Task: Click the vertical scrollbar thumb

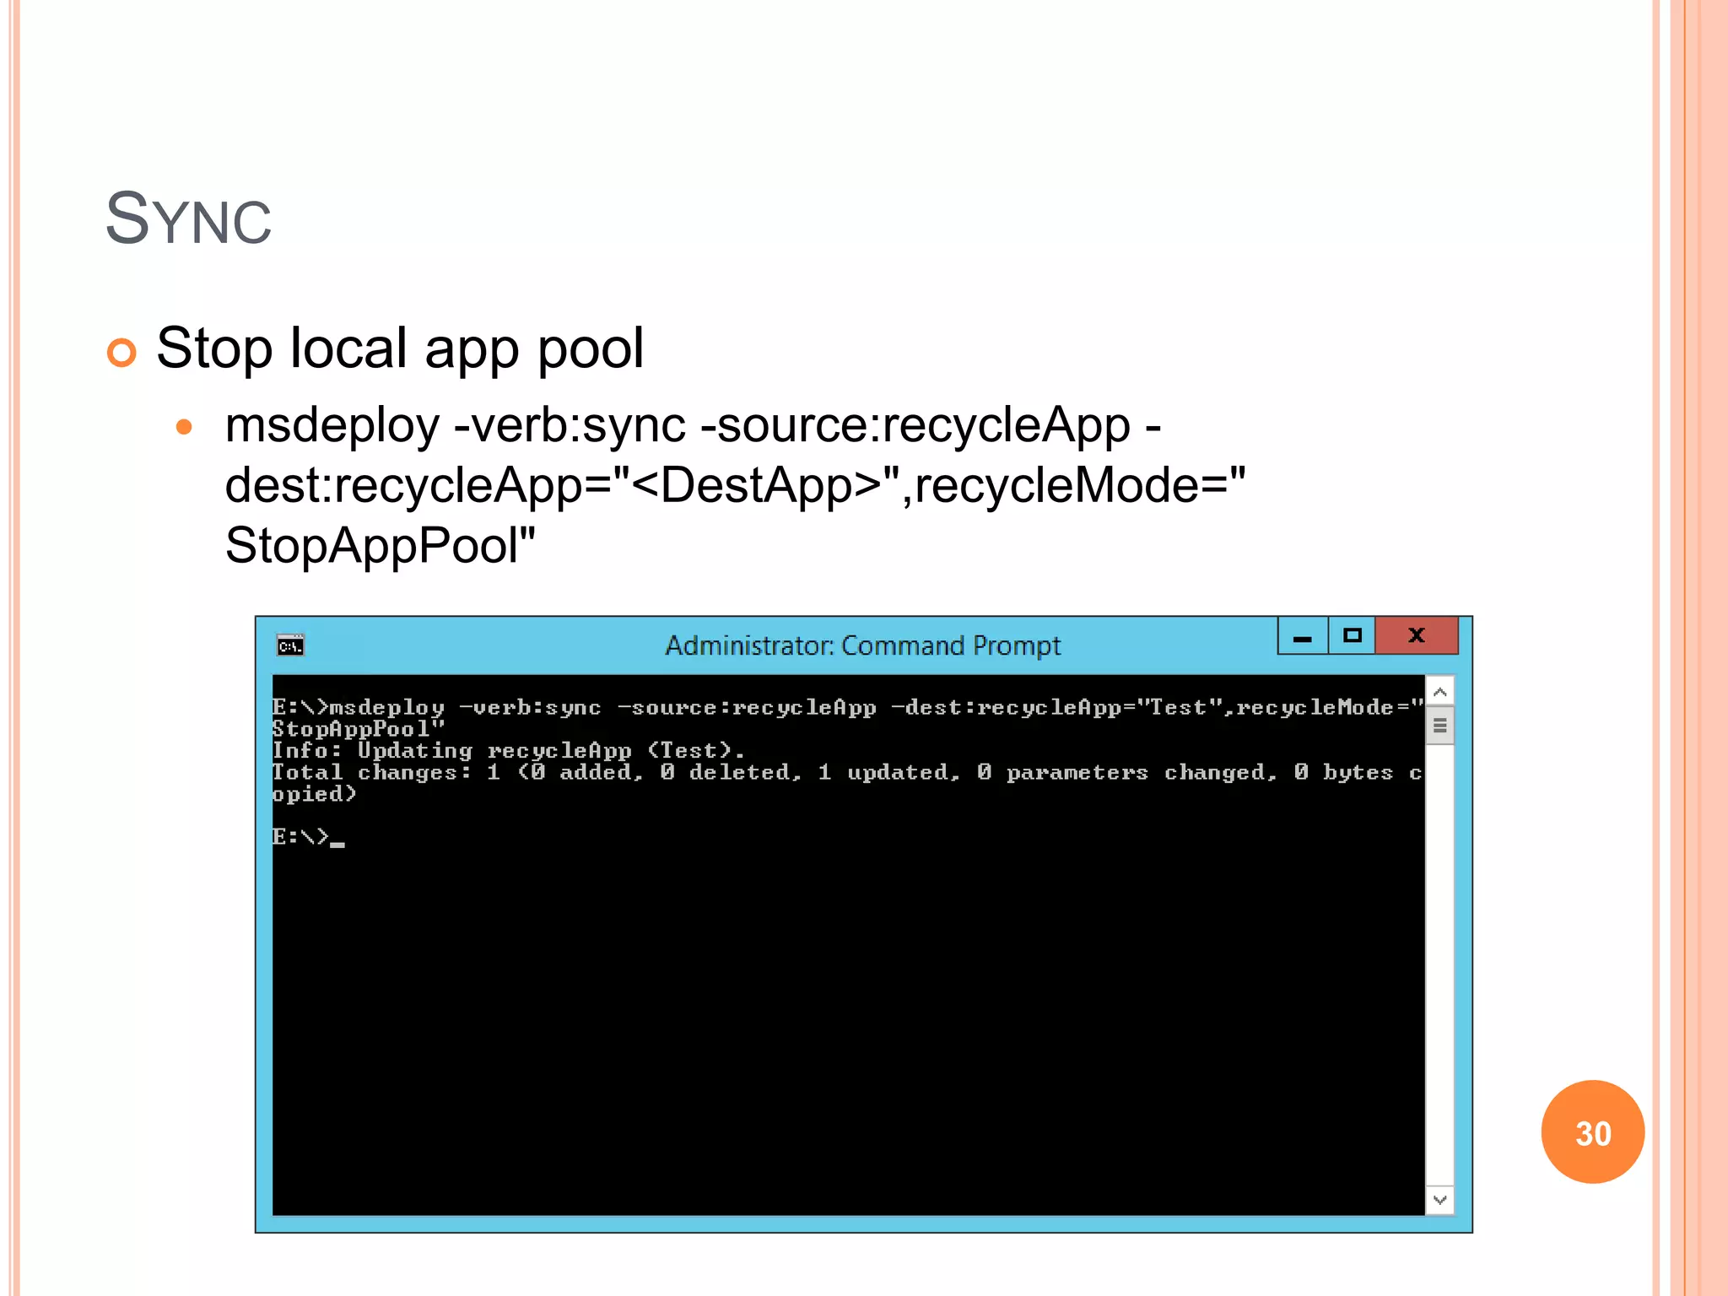Action: (x=1440, y=726)
